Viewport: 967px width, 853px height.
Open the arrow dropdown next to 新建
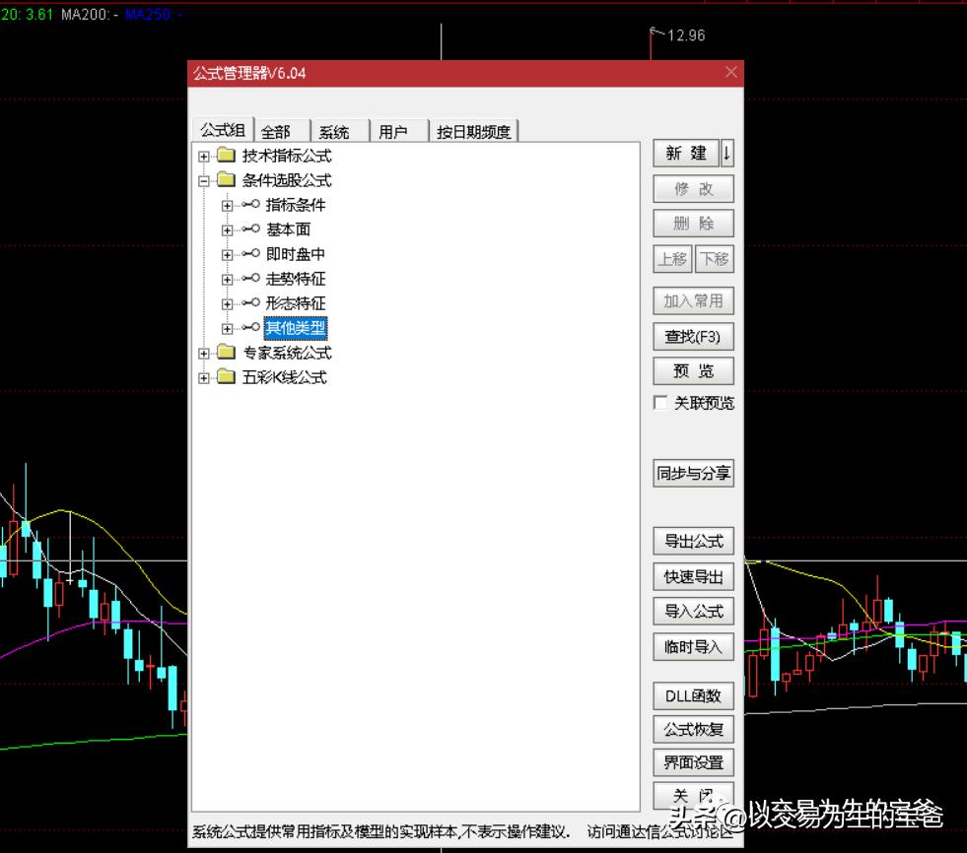tap(727, 153)
